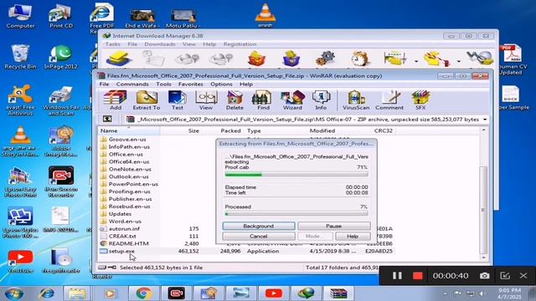Click the Windows Start button
Viewport: 536px width, 301px height.
[x=14, y=293]
